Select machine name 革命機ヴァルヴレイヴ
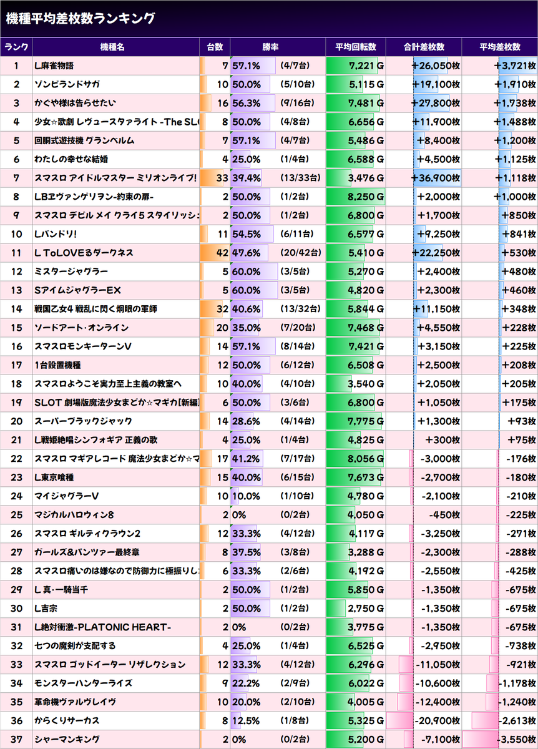538x749 pixels. (x=76, y=702)
